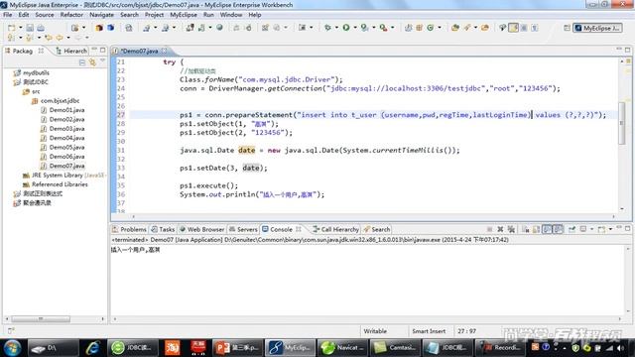This screenshot has height=357, width=635.
Task: Click the Open Type icon in toolbar
Action: (455, 28)
